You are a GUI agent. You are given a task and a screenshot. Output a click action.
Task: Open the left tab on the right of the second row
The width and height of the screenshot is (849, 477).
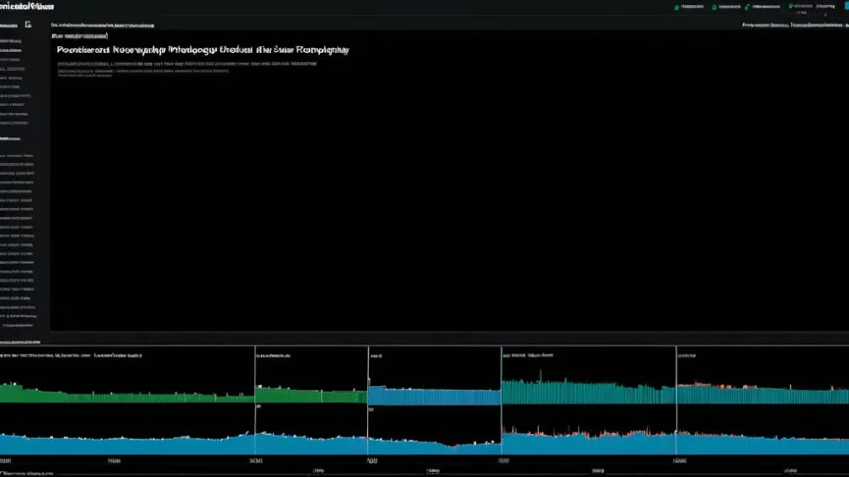pyautogui.click(x=763, y=25)
